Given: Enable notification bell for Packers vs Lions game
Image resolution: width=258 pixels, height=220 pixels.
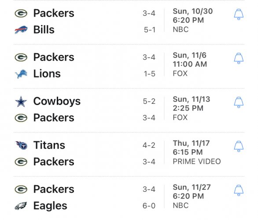Looking at the screenshot, I should point(239,58).
